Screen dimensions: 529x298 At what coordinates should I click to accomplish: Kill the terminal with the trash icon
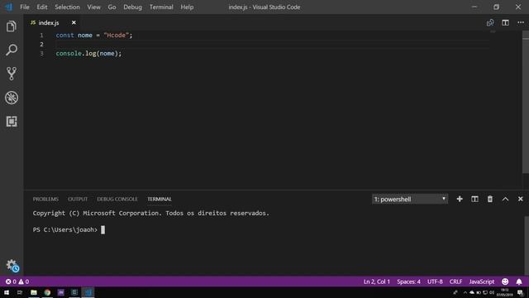[489, 199]
